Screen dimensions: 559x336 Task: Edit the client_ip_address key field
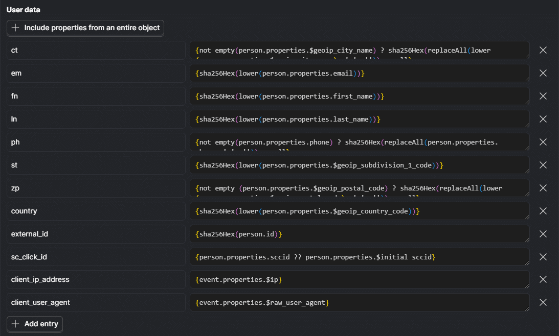(x=96, y=279)
